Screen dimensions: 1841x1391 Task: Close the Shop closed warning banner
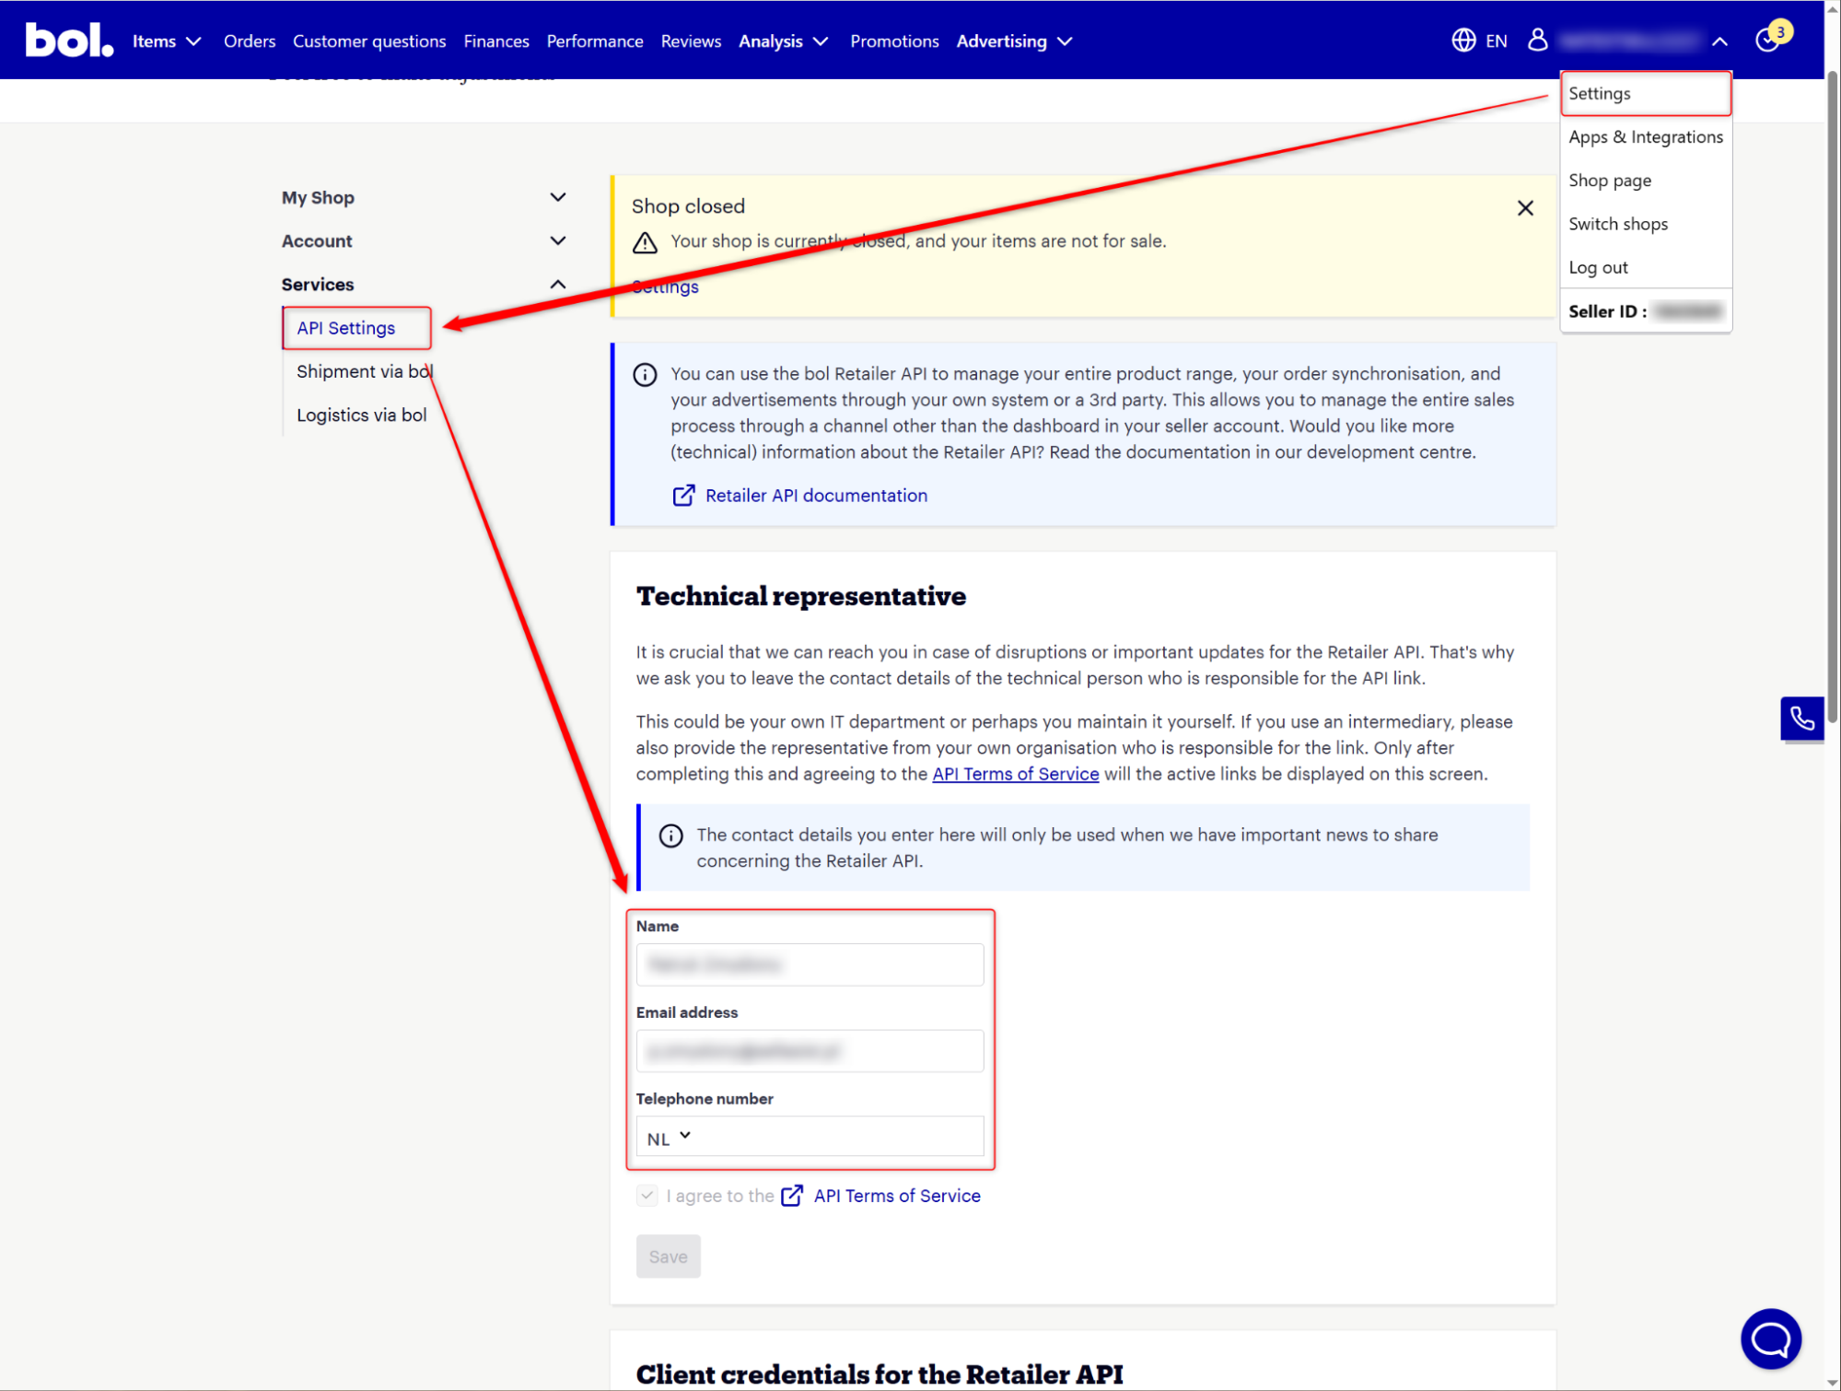pyautogui.click(x=1525, y=208)
